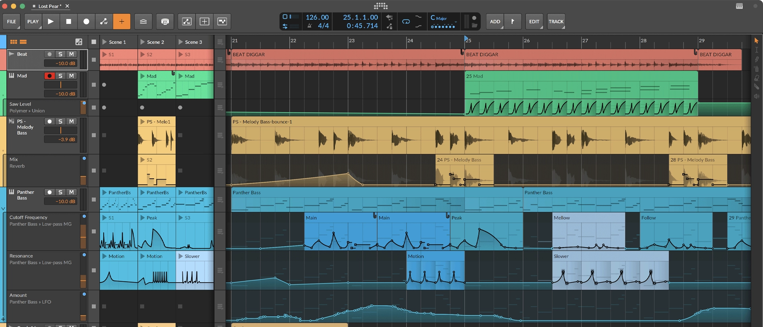Solo the Panther Bass track

point(60,192)
